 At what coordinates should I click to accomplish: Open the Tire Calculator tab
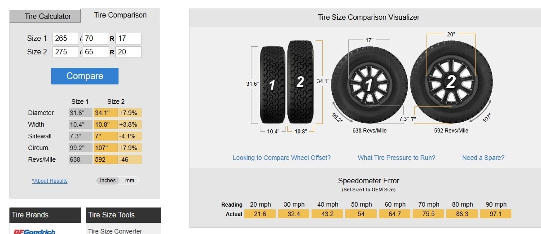pyautogui.click(x=48, y=16)
